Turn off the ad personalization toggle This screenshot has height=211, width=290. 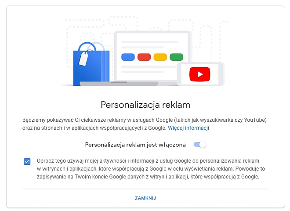point(200,145)
